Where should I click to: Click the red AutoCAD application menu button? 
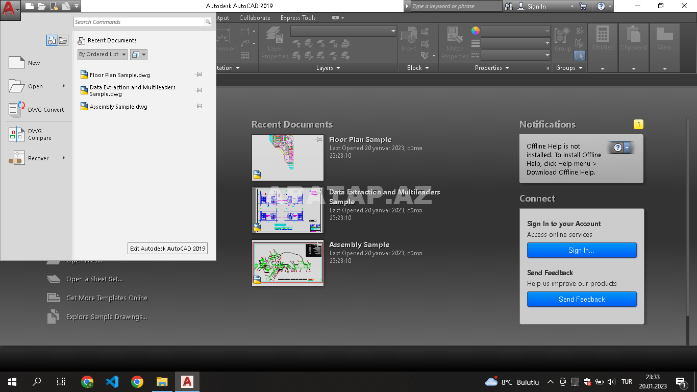coord(10,10)
